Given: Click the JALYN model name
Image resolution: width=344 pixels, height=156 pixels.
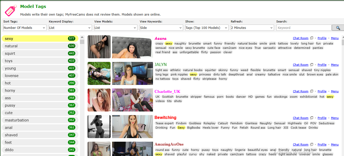Looking at the screenshot, I should click(x=161, y=64).
